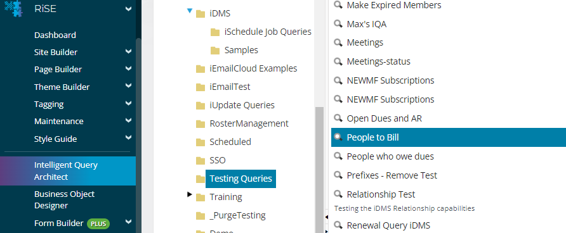Collapse the iDMS folder tree node
566x233 pixels.
click(x=190, y=11)
